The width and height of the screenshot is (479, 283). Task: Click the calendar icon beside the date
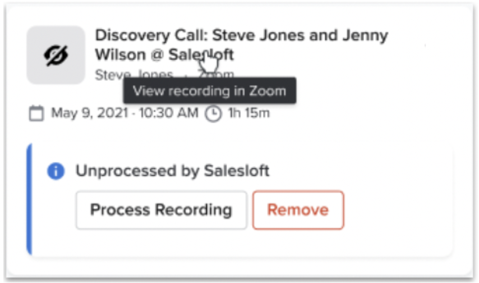click(36, 113)
